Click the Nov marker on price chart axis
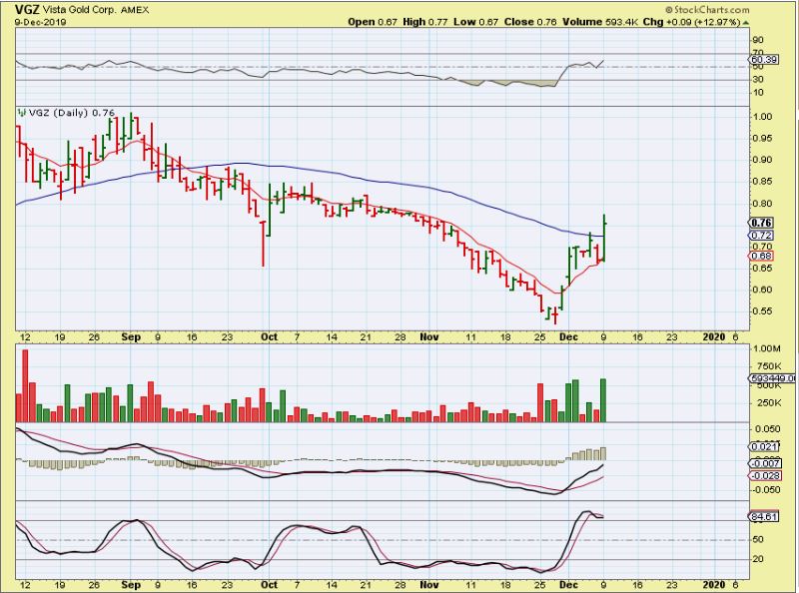This screenshot has width=799, height=593. tap(427, 338)
